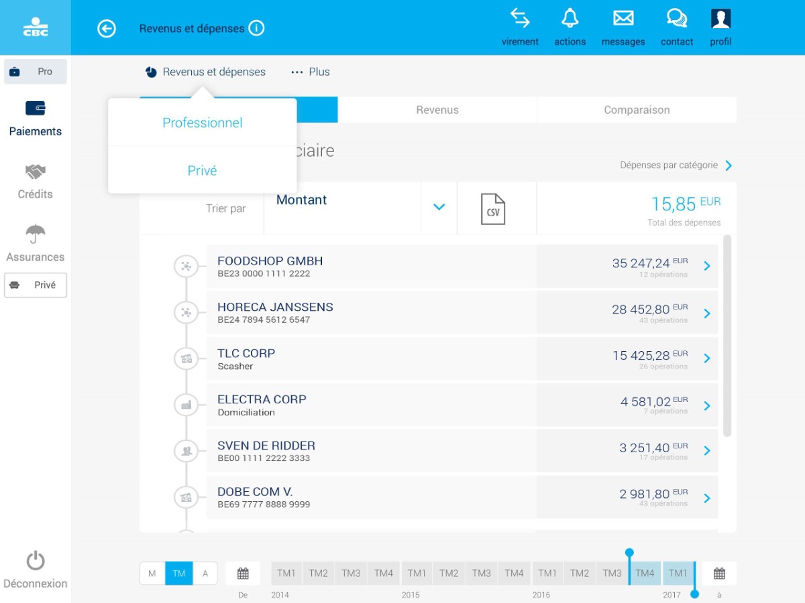The height and width of the screenshot is (603, 805).
Task: Export expenses with the CSV icon
Action: (493, 208)
